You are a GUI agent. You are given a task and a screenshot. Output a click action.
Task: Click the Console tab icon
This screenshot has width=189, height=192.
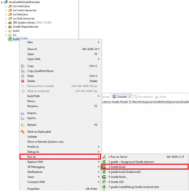tap(114, 97)
